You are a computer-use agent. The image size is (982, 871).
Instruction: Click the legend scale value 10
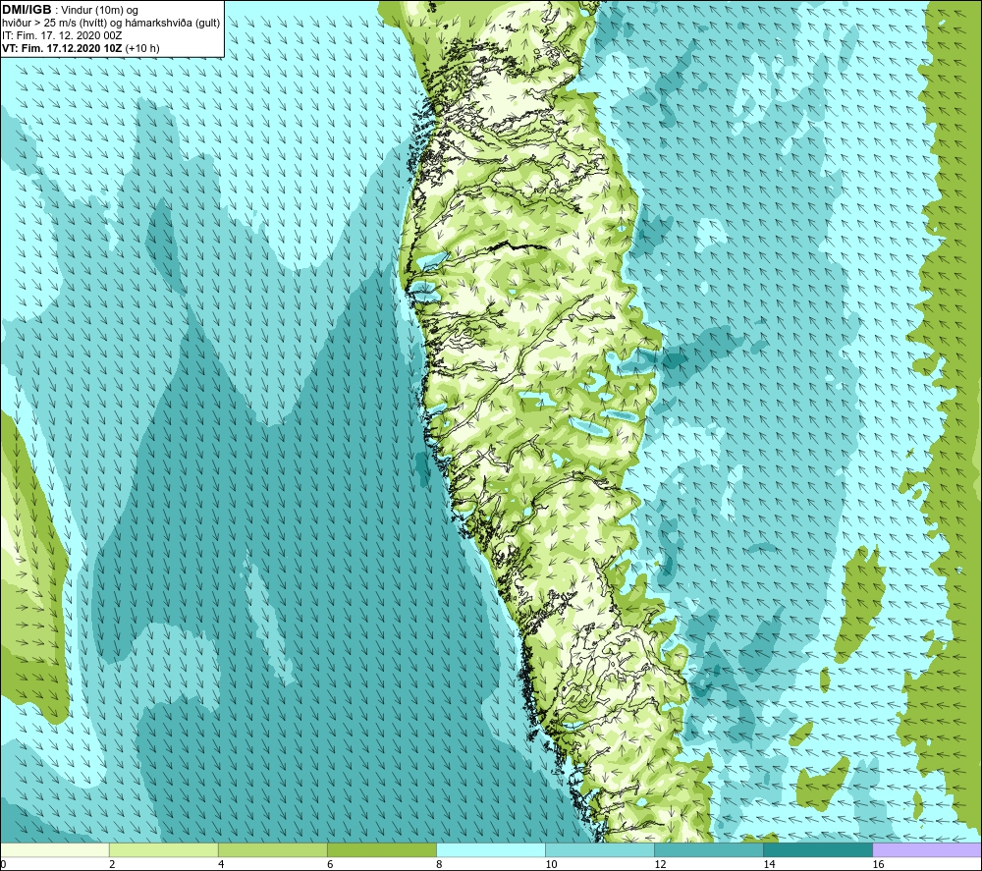tap(551, 865)
